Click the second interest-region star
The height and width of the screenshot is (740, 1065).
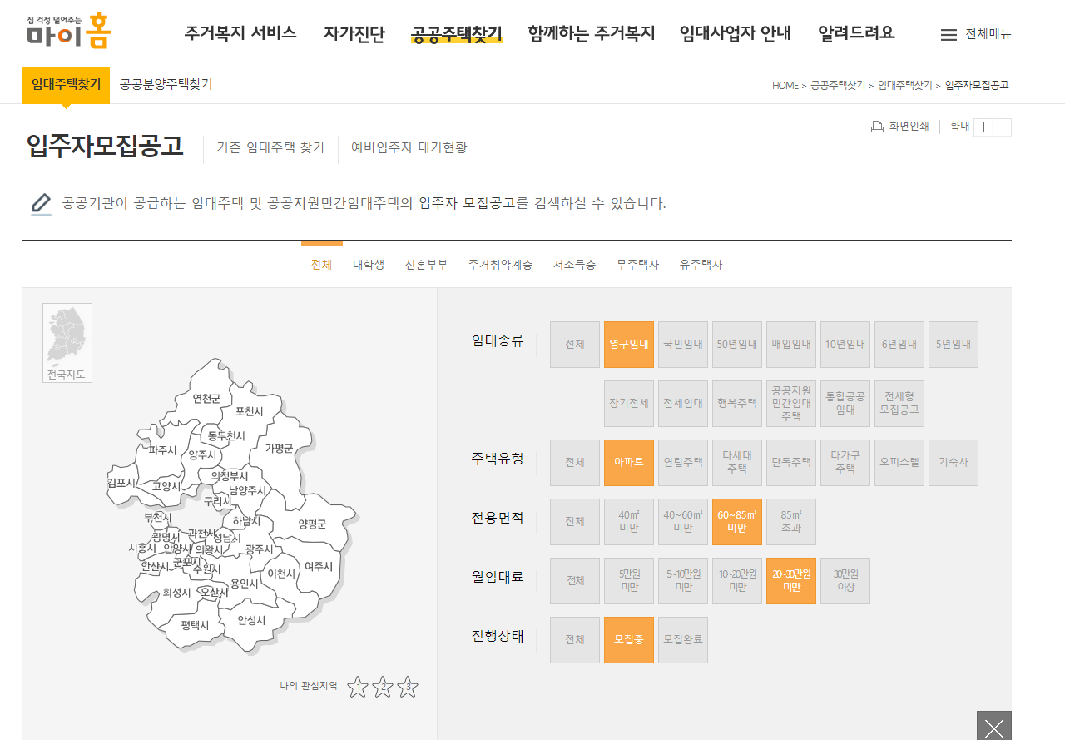(x=383, y=687)
